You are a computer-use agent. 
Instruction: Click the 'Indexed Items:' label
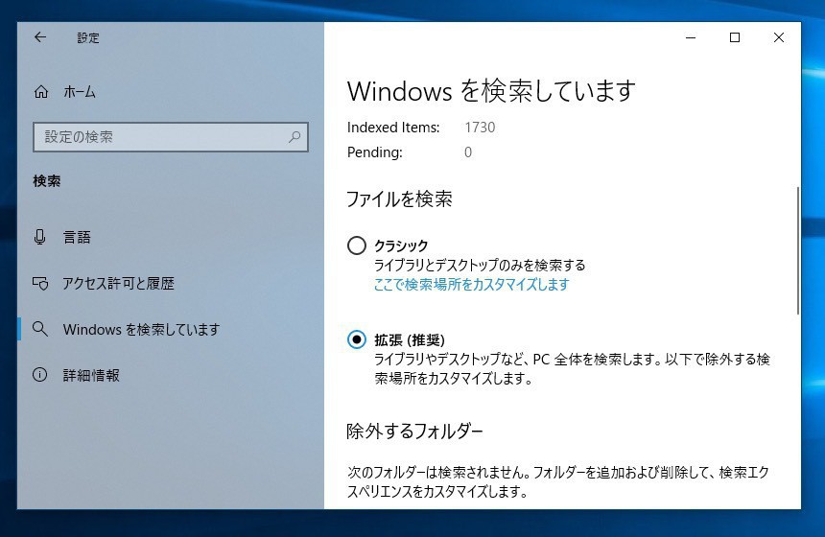[393, 128]
